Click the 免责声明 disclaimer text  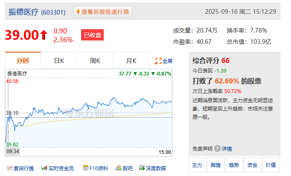(x=202, y=149)
